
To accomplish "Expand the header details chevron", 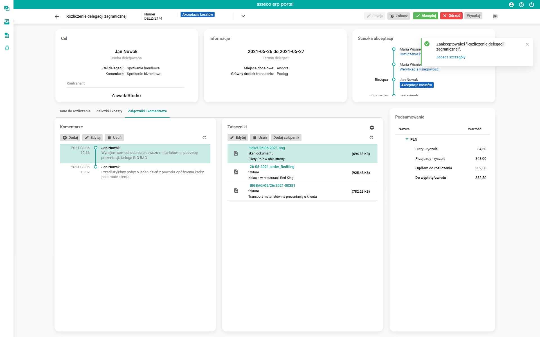I will [243, 16].
